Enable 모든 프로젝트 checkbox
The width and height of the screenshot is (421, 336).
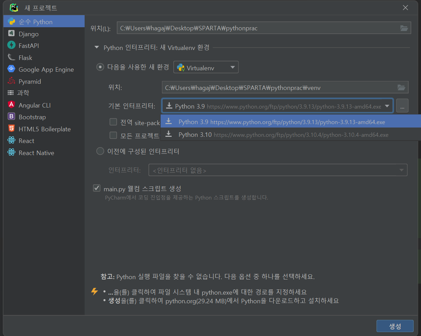pyautogui.click(x=113, y=135)
